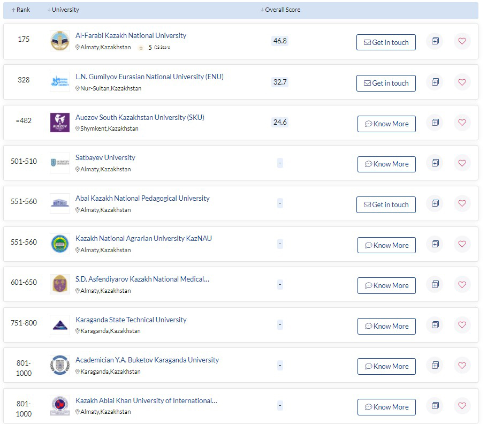The height and width of the screenshot is (424, 487).
Task: Know More about Academician Y.A. Buketov University
Action: (x=387, y=367)
